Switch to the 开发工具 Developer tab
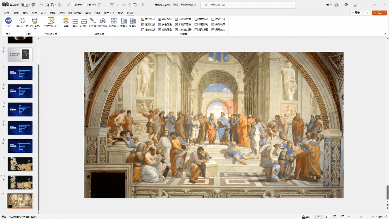The width and height of the screenshot is (389, 219). click(x=109, y=13)
